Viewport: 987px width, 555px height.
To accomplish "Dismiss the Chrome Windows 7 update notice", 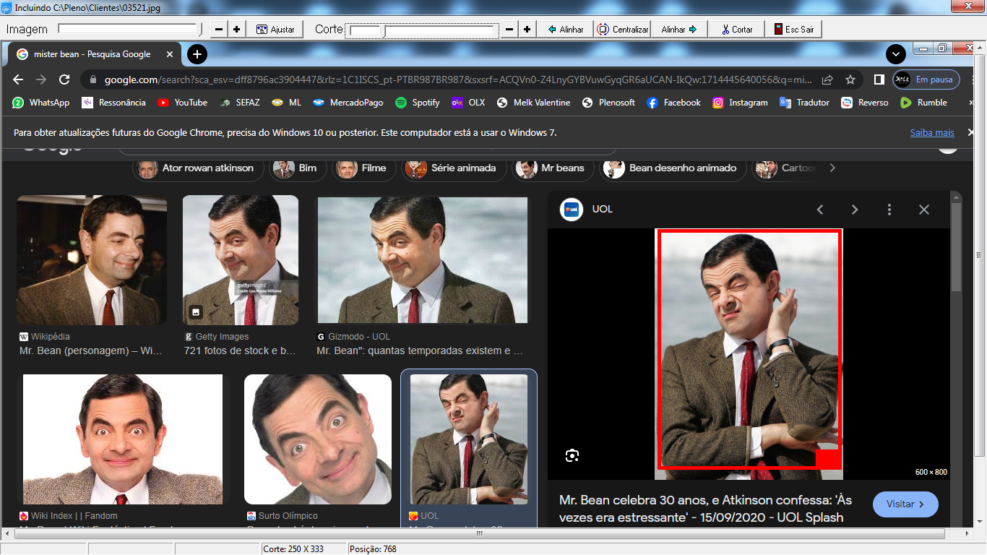I will coord(970,133).
